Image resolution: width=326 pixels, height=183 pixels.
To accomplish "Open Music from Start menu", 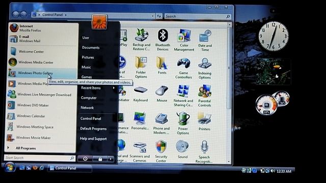I will tap(86, 67).
